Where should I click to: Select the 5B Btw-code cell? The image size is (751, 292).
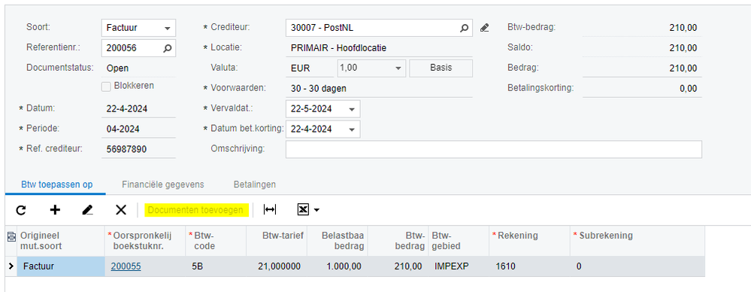[216, 266]
